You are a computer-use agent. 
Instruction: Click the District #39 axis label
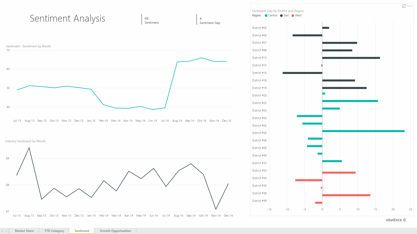click(259, 201)
